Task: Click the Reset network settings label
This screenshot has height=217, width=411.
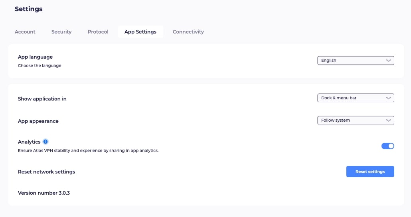Action: (x=46, y=172)
